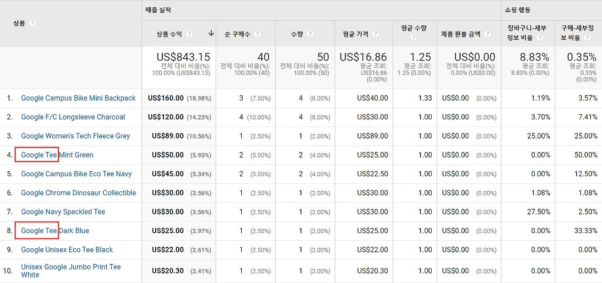Click help icon under 평균 수량
The width and height of the screenshot is (602, 283).
point(413,38)
